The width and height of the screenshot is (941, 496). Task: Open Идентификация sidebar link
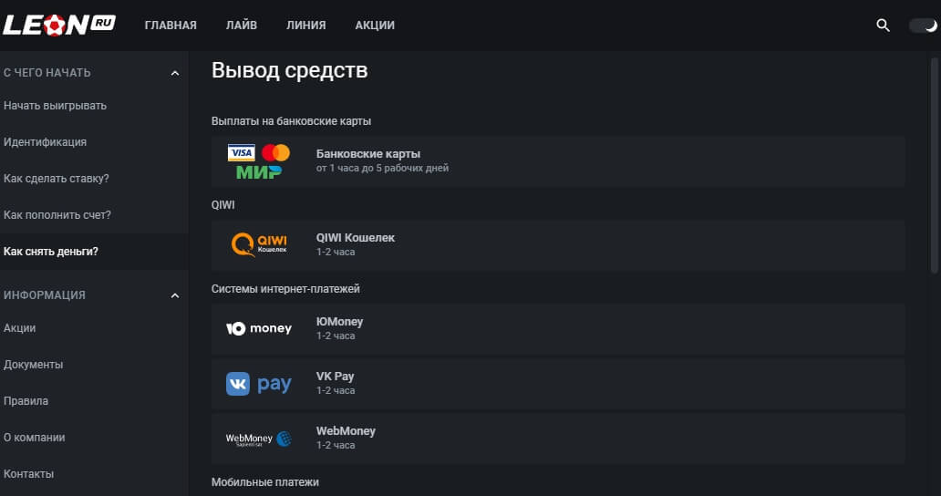45,142
